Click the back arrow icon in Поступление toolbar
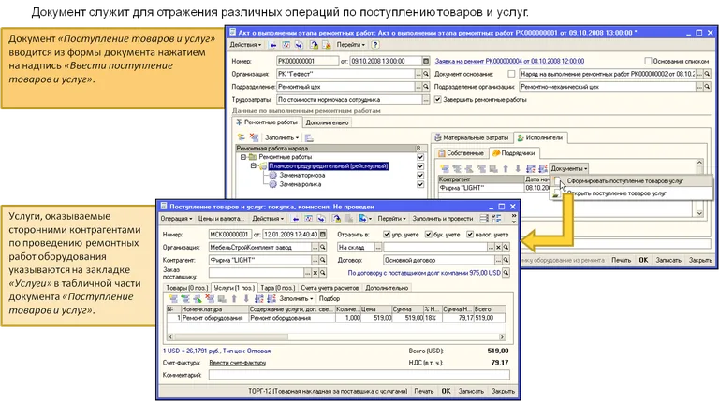 click(x=296, y=217)
